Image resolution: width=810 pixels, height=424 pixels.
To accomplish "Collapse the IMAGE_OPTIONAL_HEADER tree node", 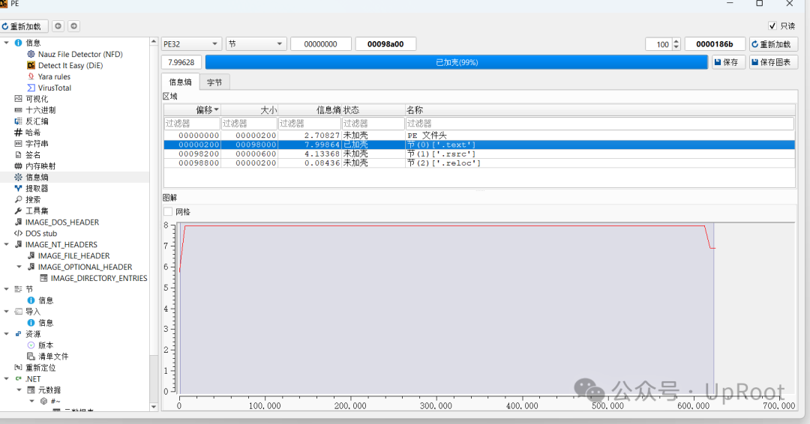I will coord(19,267).
